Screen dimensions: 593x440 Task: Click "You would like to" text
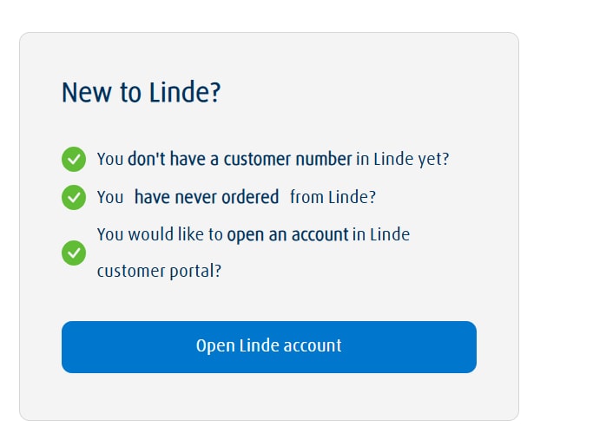160,234
